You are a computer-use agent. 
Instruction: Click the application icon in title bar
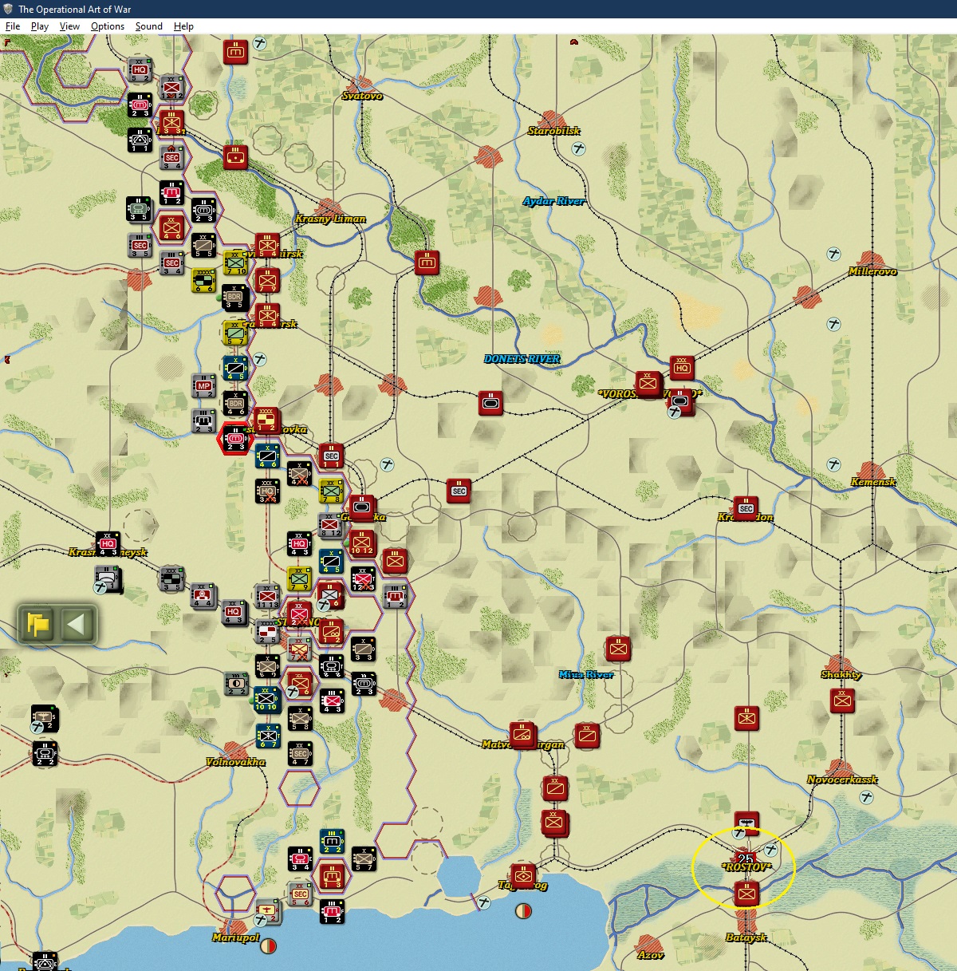coord(8,9)
